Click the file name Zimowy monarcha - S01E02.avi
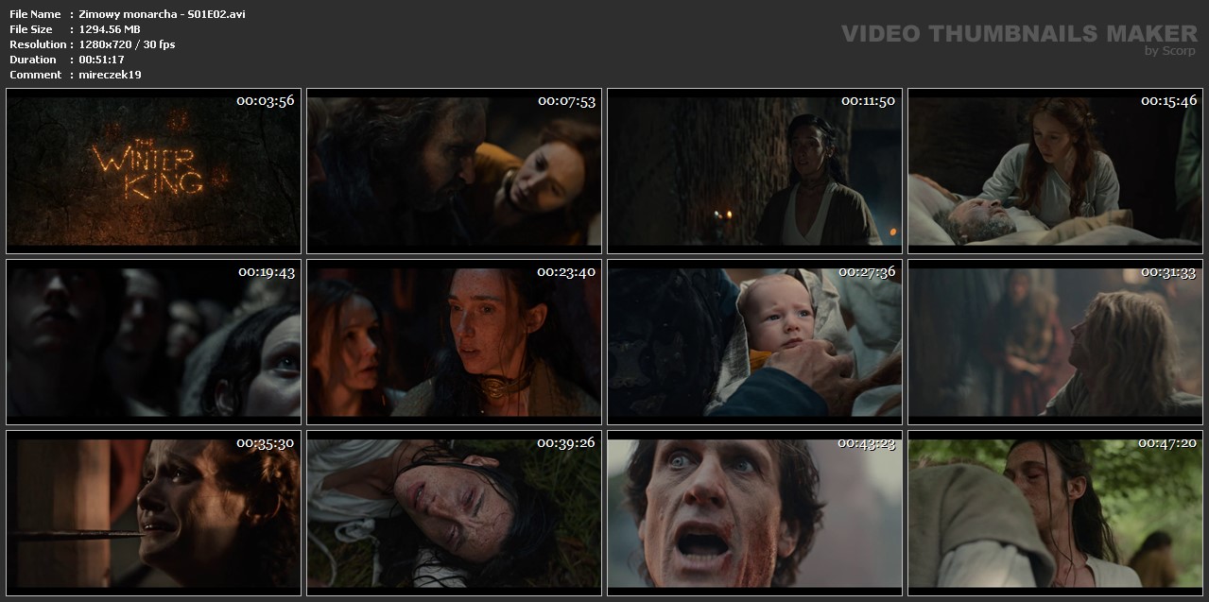Image resolution: width=1209 pixels, height=602 pixels. tap(163, 14)
